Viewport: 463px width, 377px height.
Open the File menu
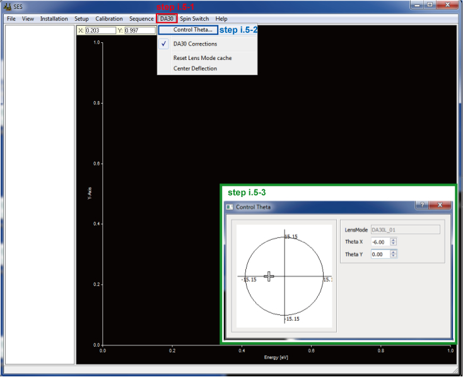point(11,19)
